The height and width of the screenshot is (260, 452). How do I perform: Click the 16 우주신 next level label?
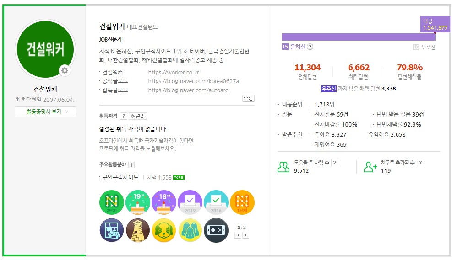(424, 47)
